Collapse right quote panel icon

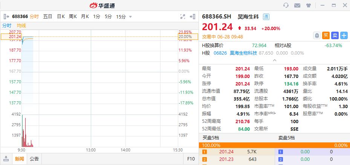pos(193,17)
